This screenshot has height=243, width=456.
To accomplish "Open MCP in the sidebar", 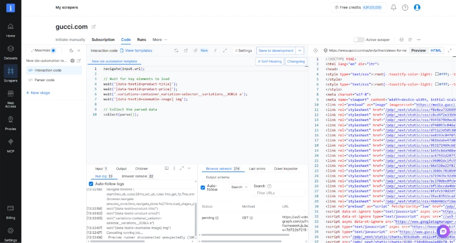I will pyautogui.click(x=11, y=146).
